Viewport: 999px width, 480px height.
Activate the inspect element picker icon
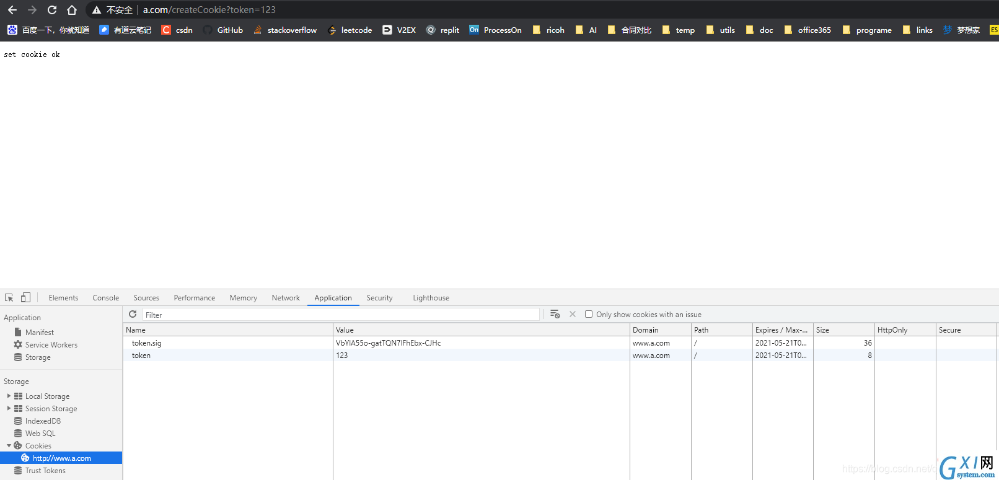[x=9, y=298]
